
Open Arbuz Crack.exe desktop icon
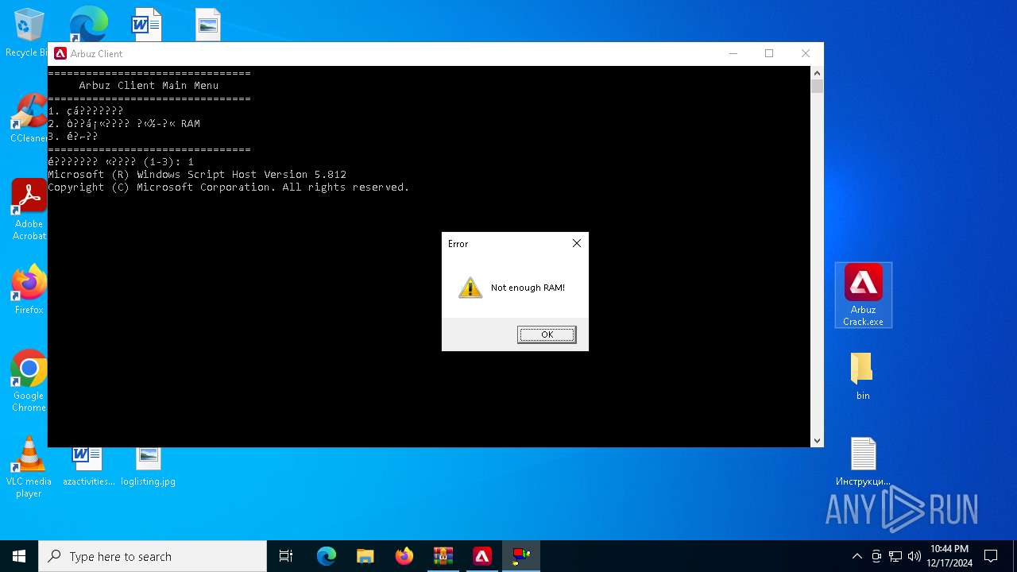point(863,295)
